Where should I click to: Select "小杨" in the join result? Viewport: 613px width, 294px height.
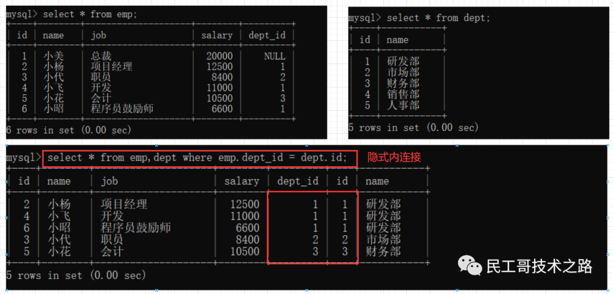click(60, 204)
